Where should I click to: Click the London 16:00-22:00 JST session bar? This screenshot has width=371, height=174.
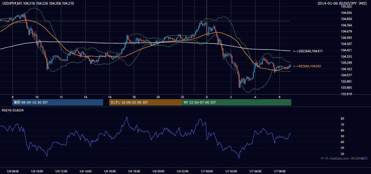pos(145,102)
